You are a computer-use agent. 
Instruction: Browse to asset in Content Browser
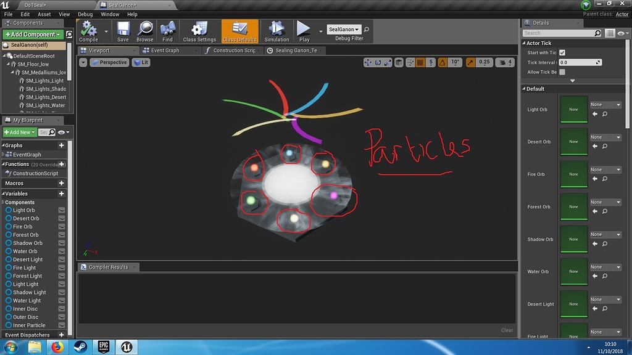click(x=145, y=31)
